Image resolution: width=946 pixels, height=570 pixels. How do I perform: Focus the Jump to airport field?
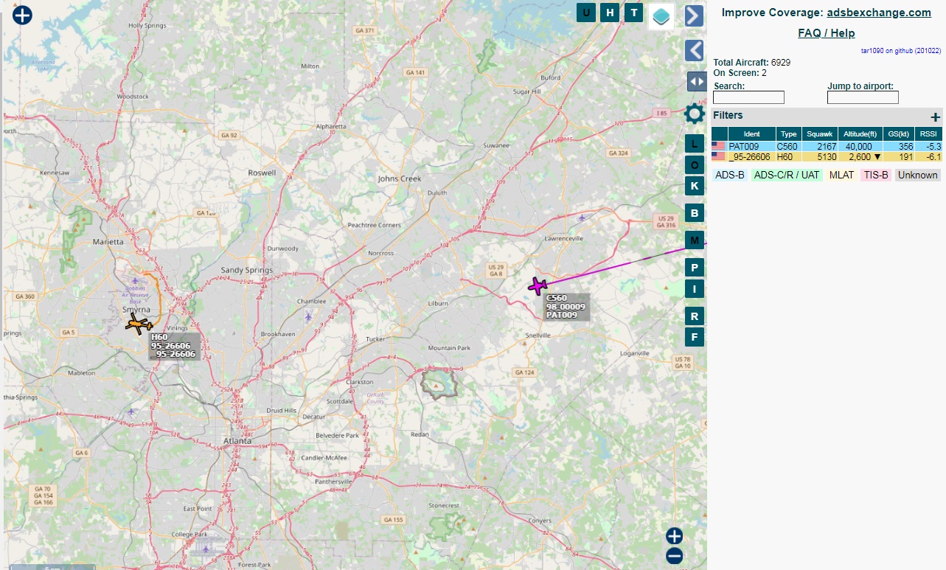pyautogui.click(x=863, y=97)
